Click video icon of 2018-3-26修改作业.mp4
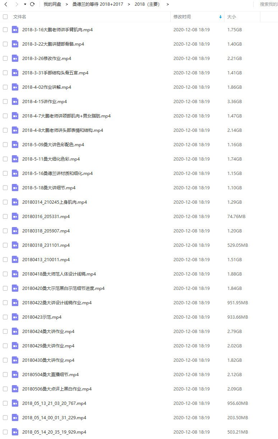Viewport: 278px width, 439px height. (15, 58)
